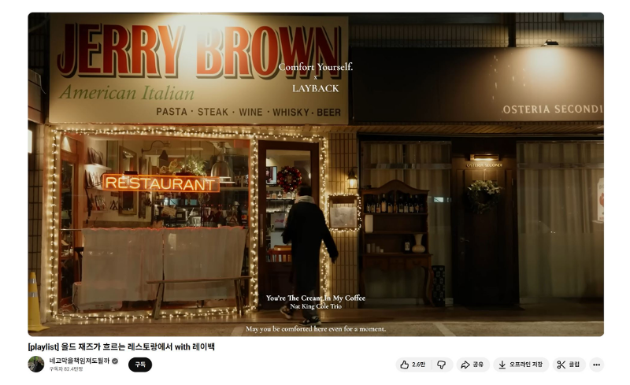630x385 pixels.
Task: Click the verified badge beside the channel name
Action: [115, 361]
